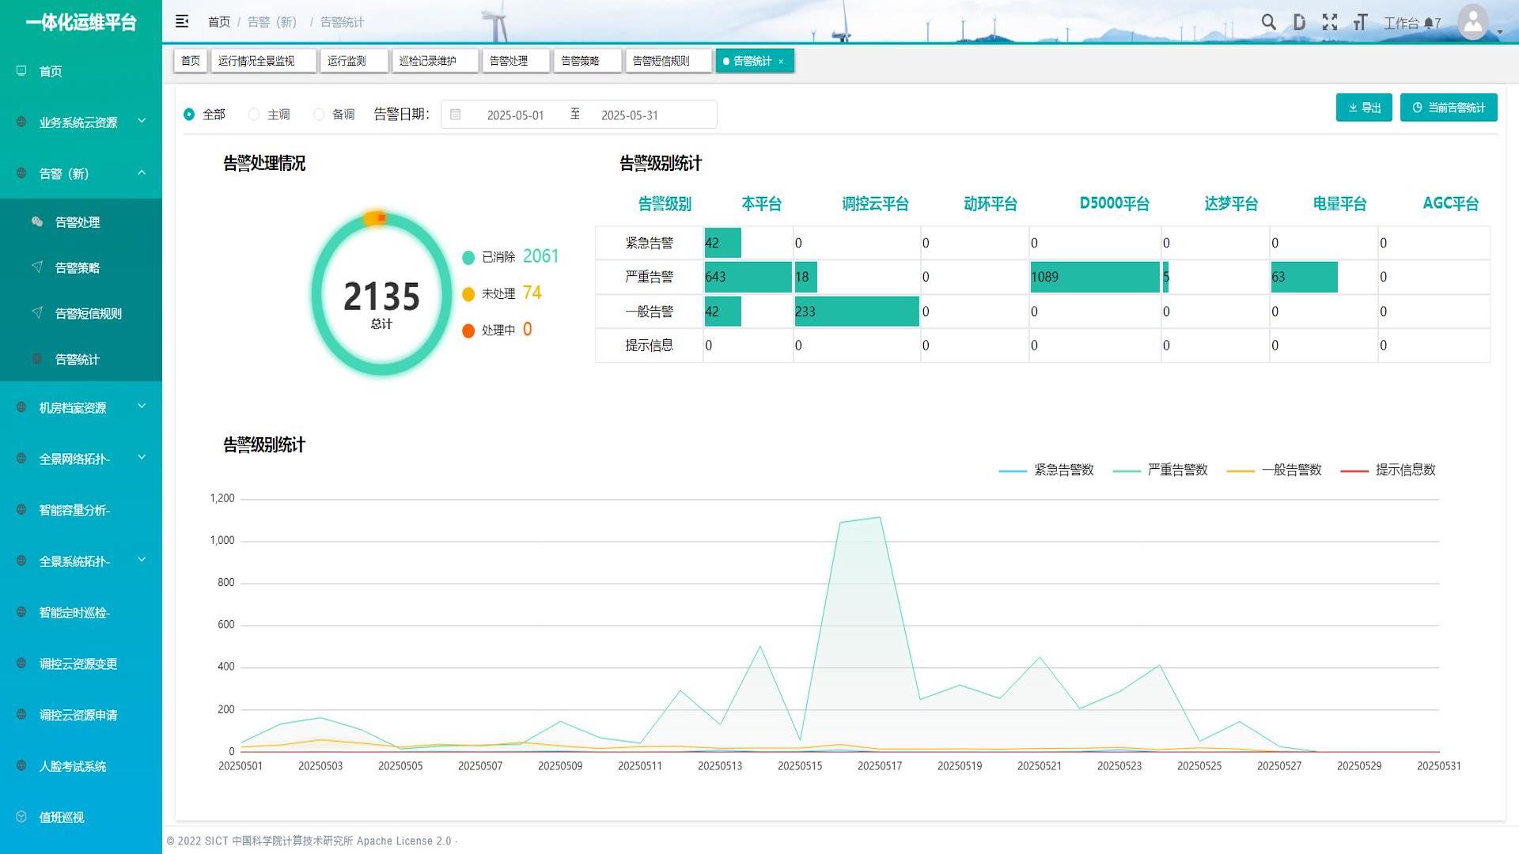Select the 全部 radio button
1519x854 pixels.
click(189, 115)
